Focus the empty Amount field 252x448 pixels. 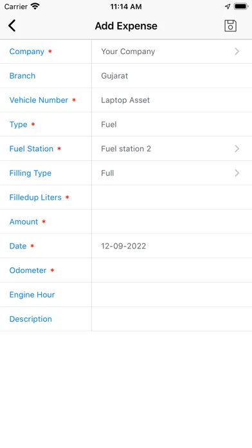(172, 221)
